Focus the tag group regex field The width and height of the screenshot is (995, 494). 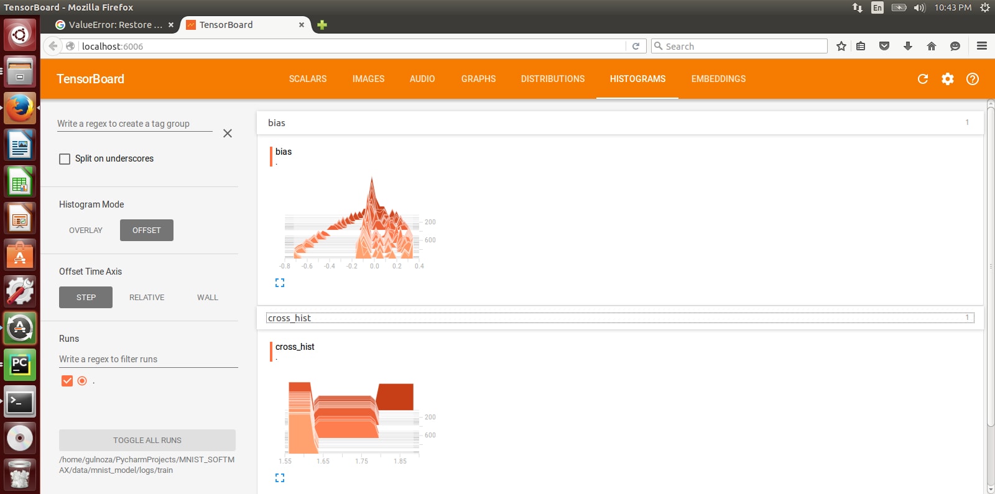(x=135, y=124)
